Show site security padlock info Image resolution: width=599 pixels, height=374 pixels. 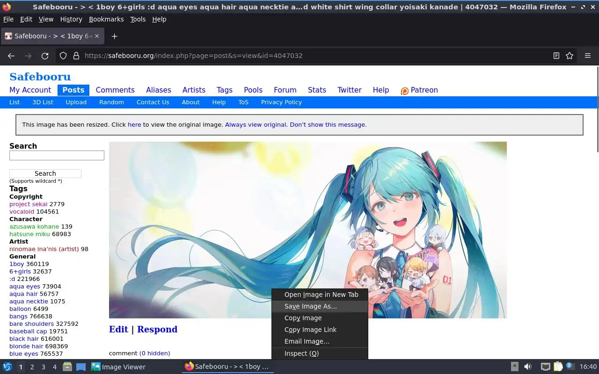76,56
